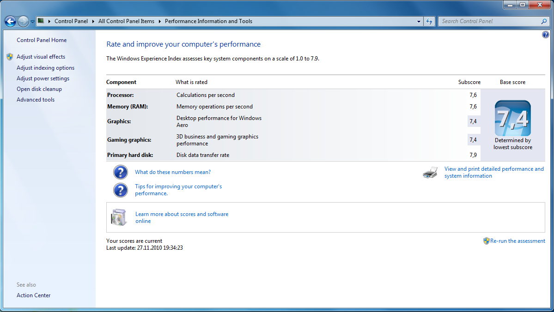Open Help via the question mark icon
The image size is (554, 312).
pyautogui.click(x=546, y=35)
